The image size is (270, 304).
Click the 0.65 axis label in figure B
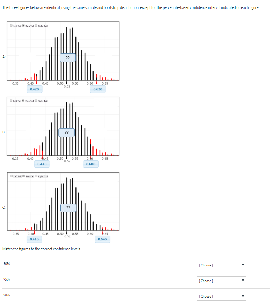[105, 159]
